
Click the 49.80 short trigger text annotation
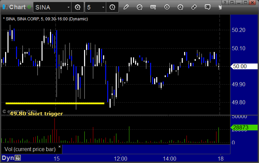click(x=36, y=113)
